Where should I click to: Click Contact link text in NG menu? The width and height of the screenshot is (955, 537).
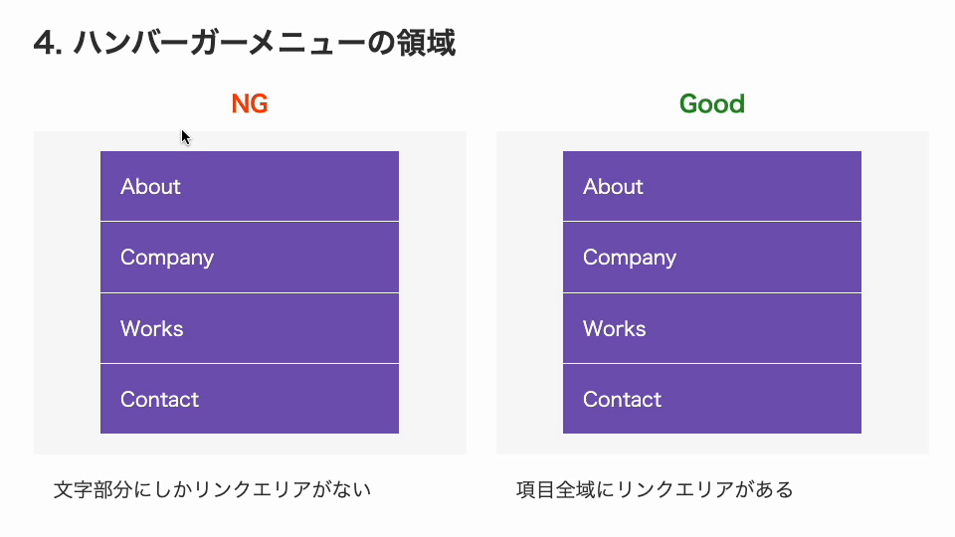point(159,400)
